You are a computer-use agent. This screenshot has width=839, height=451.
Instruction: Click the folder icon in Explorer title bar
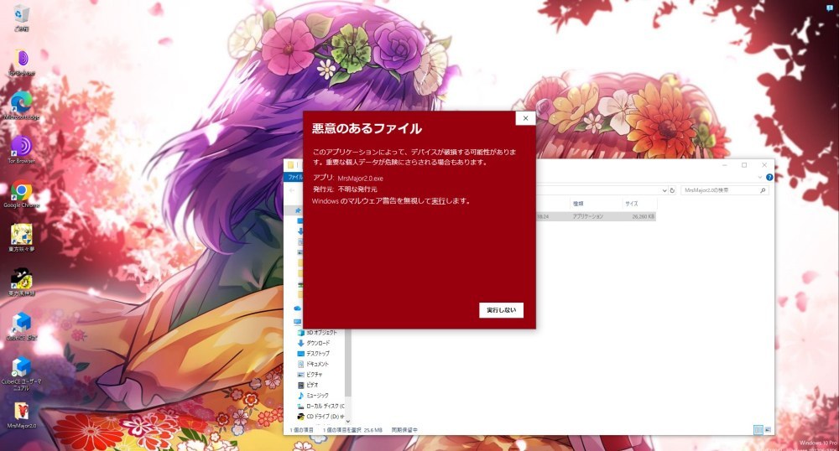(290, 165)
